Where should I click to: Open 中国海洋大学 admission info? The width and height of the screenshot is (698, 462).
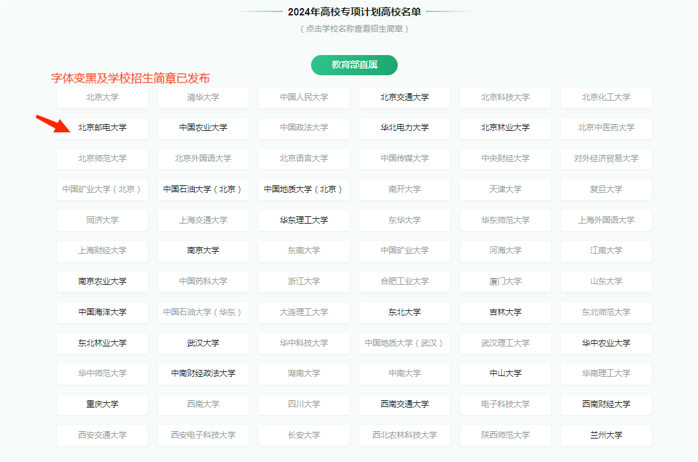click(x=102, y=312)
